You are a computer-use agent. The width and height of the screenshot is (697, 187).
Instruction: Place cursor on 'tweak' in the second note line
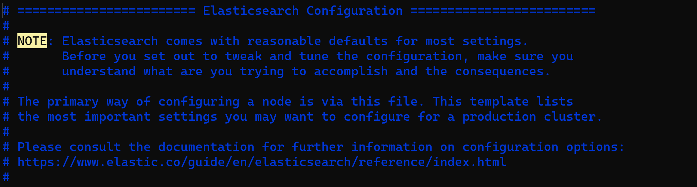(243, 56)
